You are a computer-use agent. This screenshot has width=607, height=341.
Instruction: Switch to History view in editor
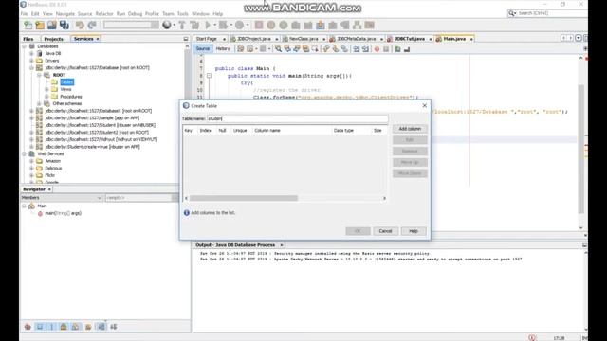223,49
